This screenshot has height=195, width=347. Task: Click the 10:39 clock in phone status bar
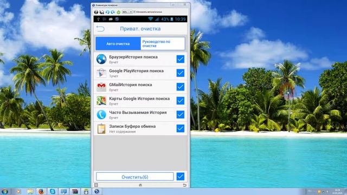180,19
